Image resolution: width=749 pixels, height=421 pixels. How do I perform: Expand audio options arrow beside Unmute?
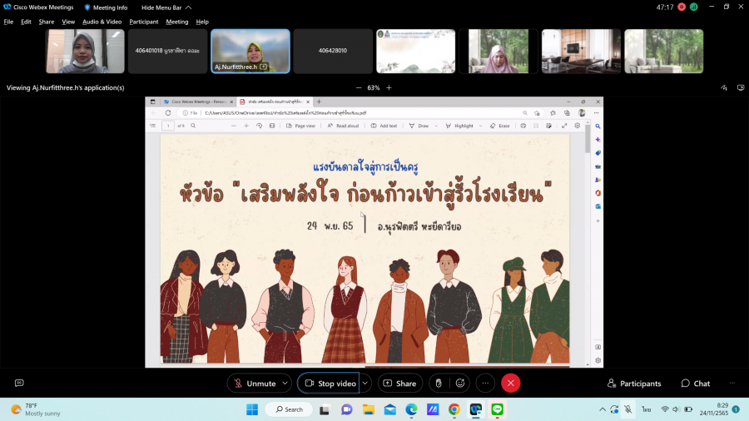(285, 384)
